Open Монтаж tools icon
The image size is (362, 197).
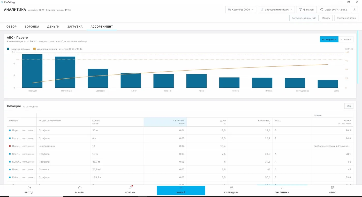point(130,188)
